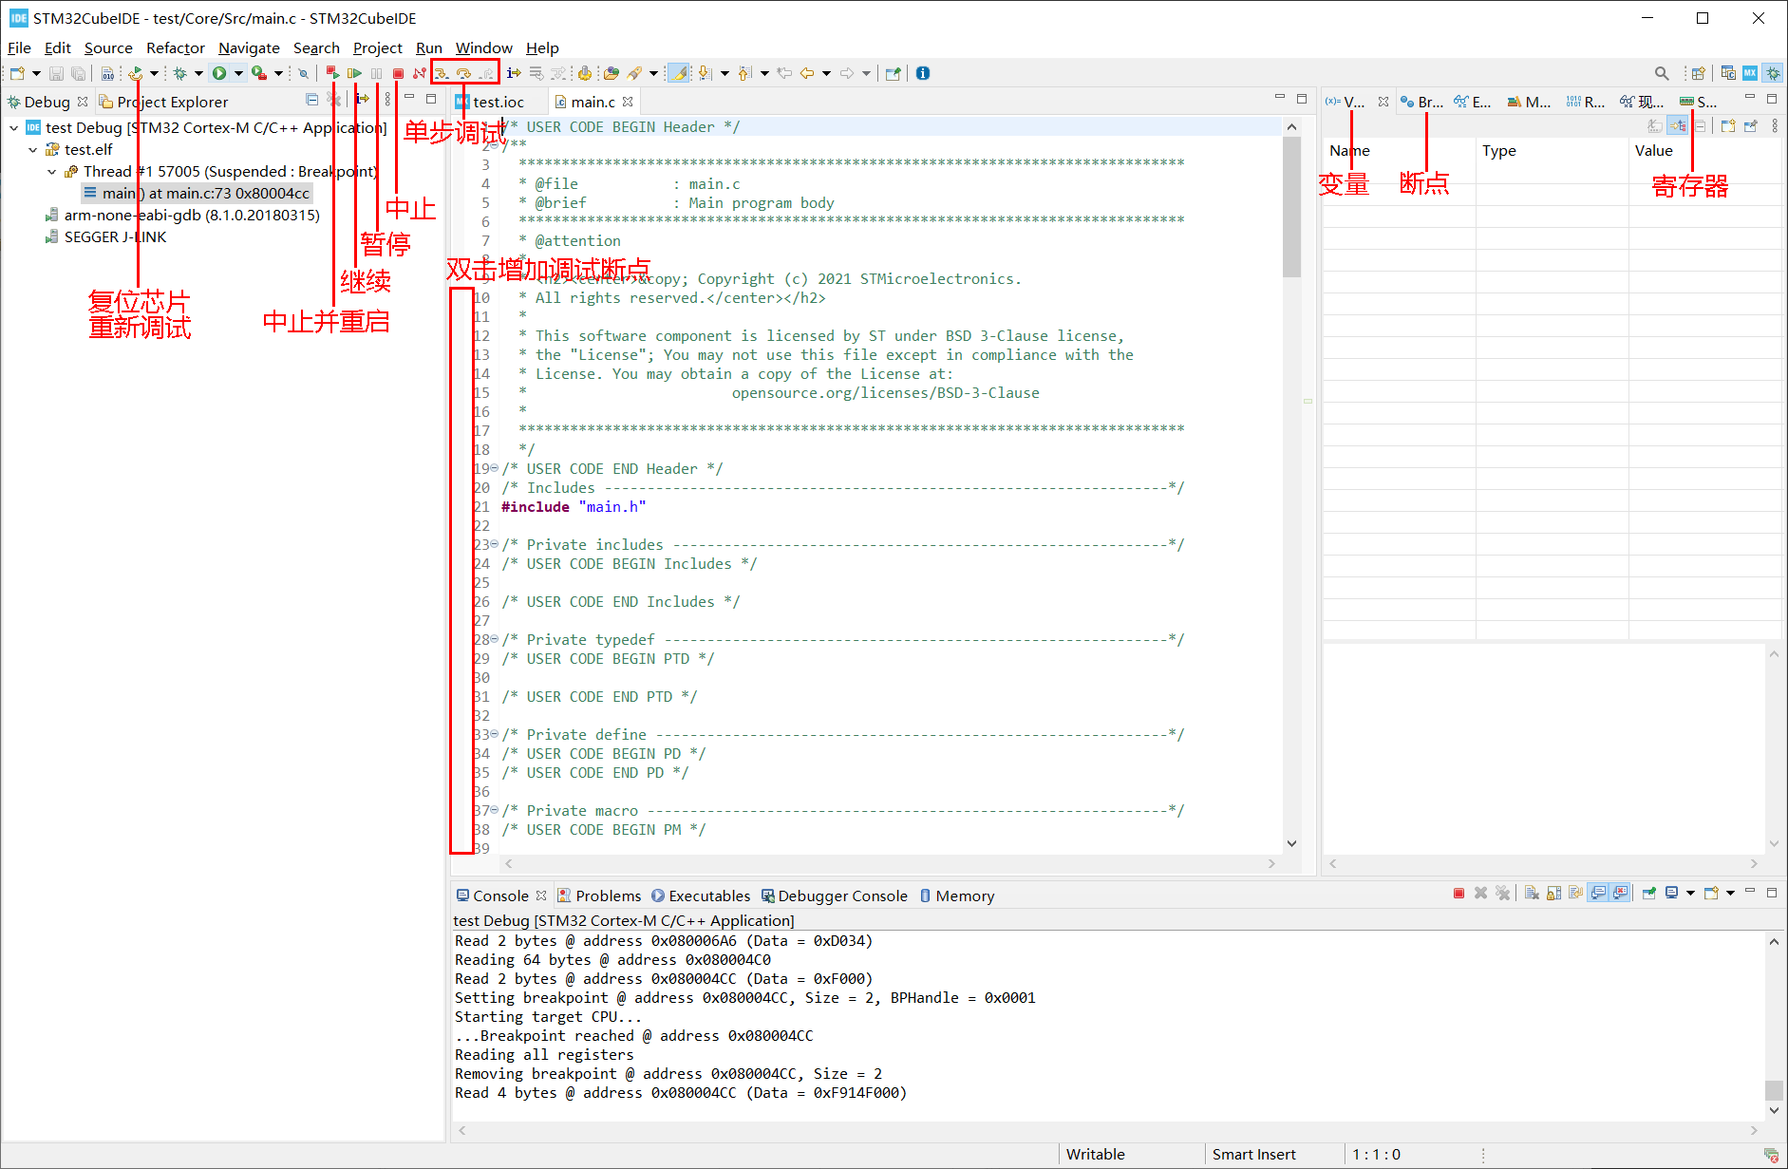
Task: Toggle Pin to Debug Context in Variables view
Action: pyautogui.click(x=1751, y=125)
